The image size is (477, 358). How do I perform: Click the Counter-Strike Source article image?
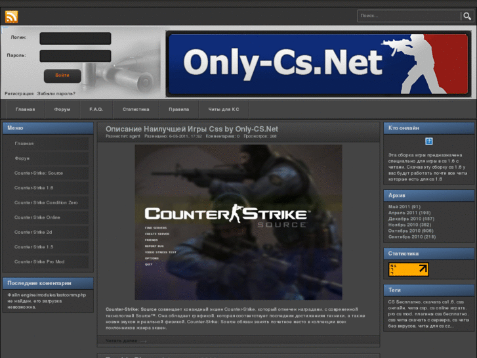point(239,223)
